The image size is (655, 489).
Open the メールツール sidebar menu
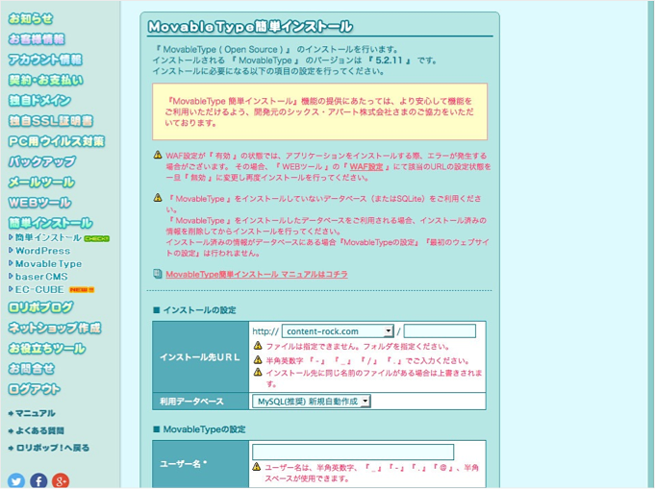41,182
